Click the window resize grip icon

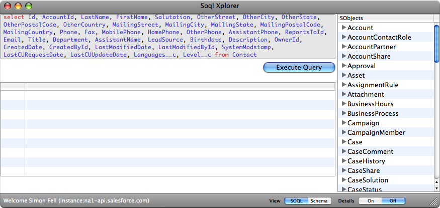point(434,202)
